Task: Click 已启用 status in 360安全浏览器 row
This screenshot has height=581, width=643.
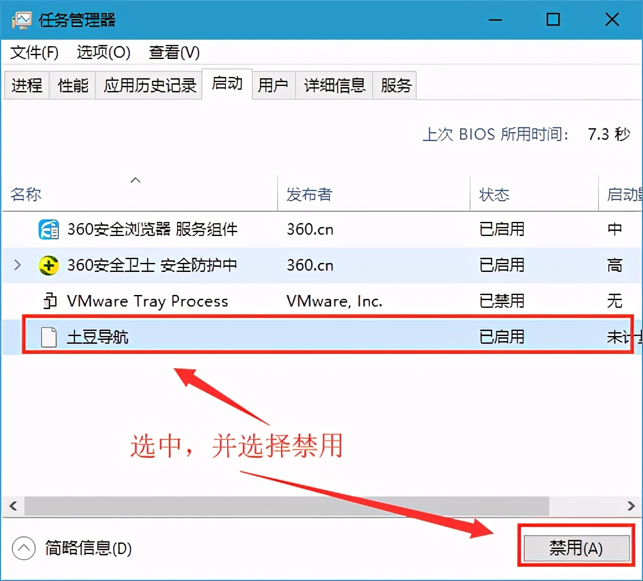Action: [x=502, y=229]
